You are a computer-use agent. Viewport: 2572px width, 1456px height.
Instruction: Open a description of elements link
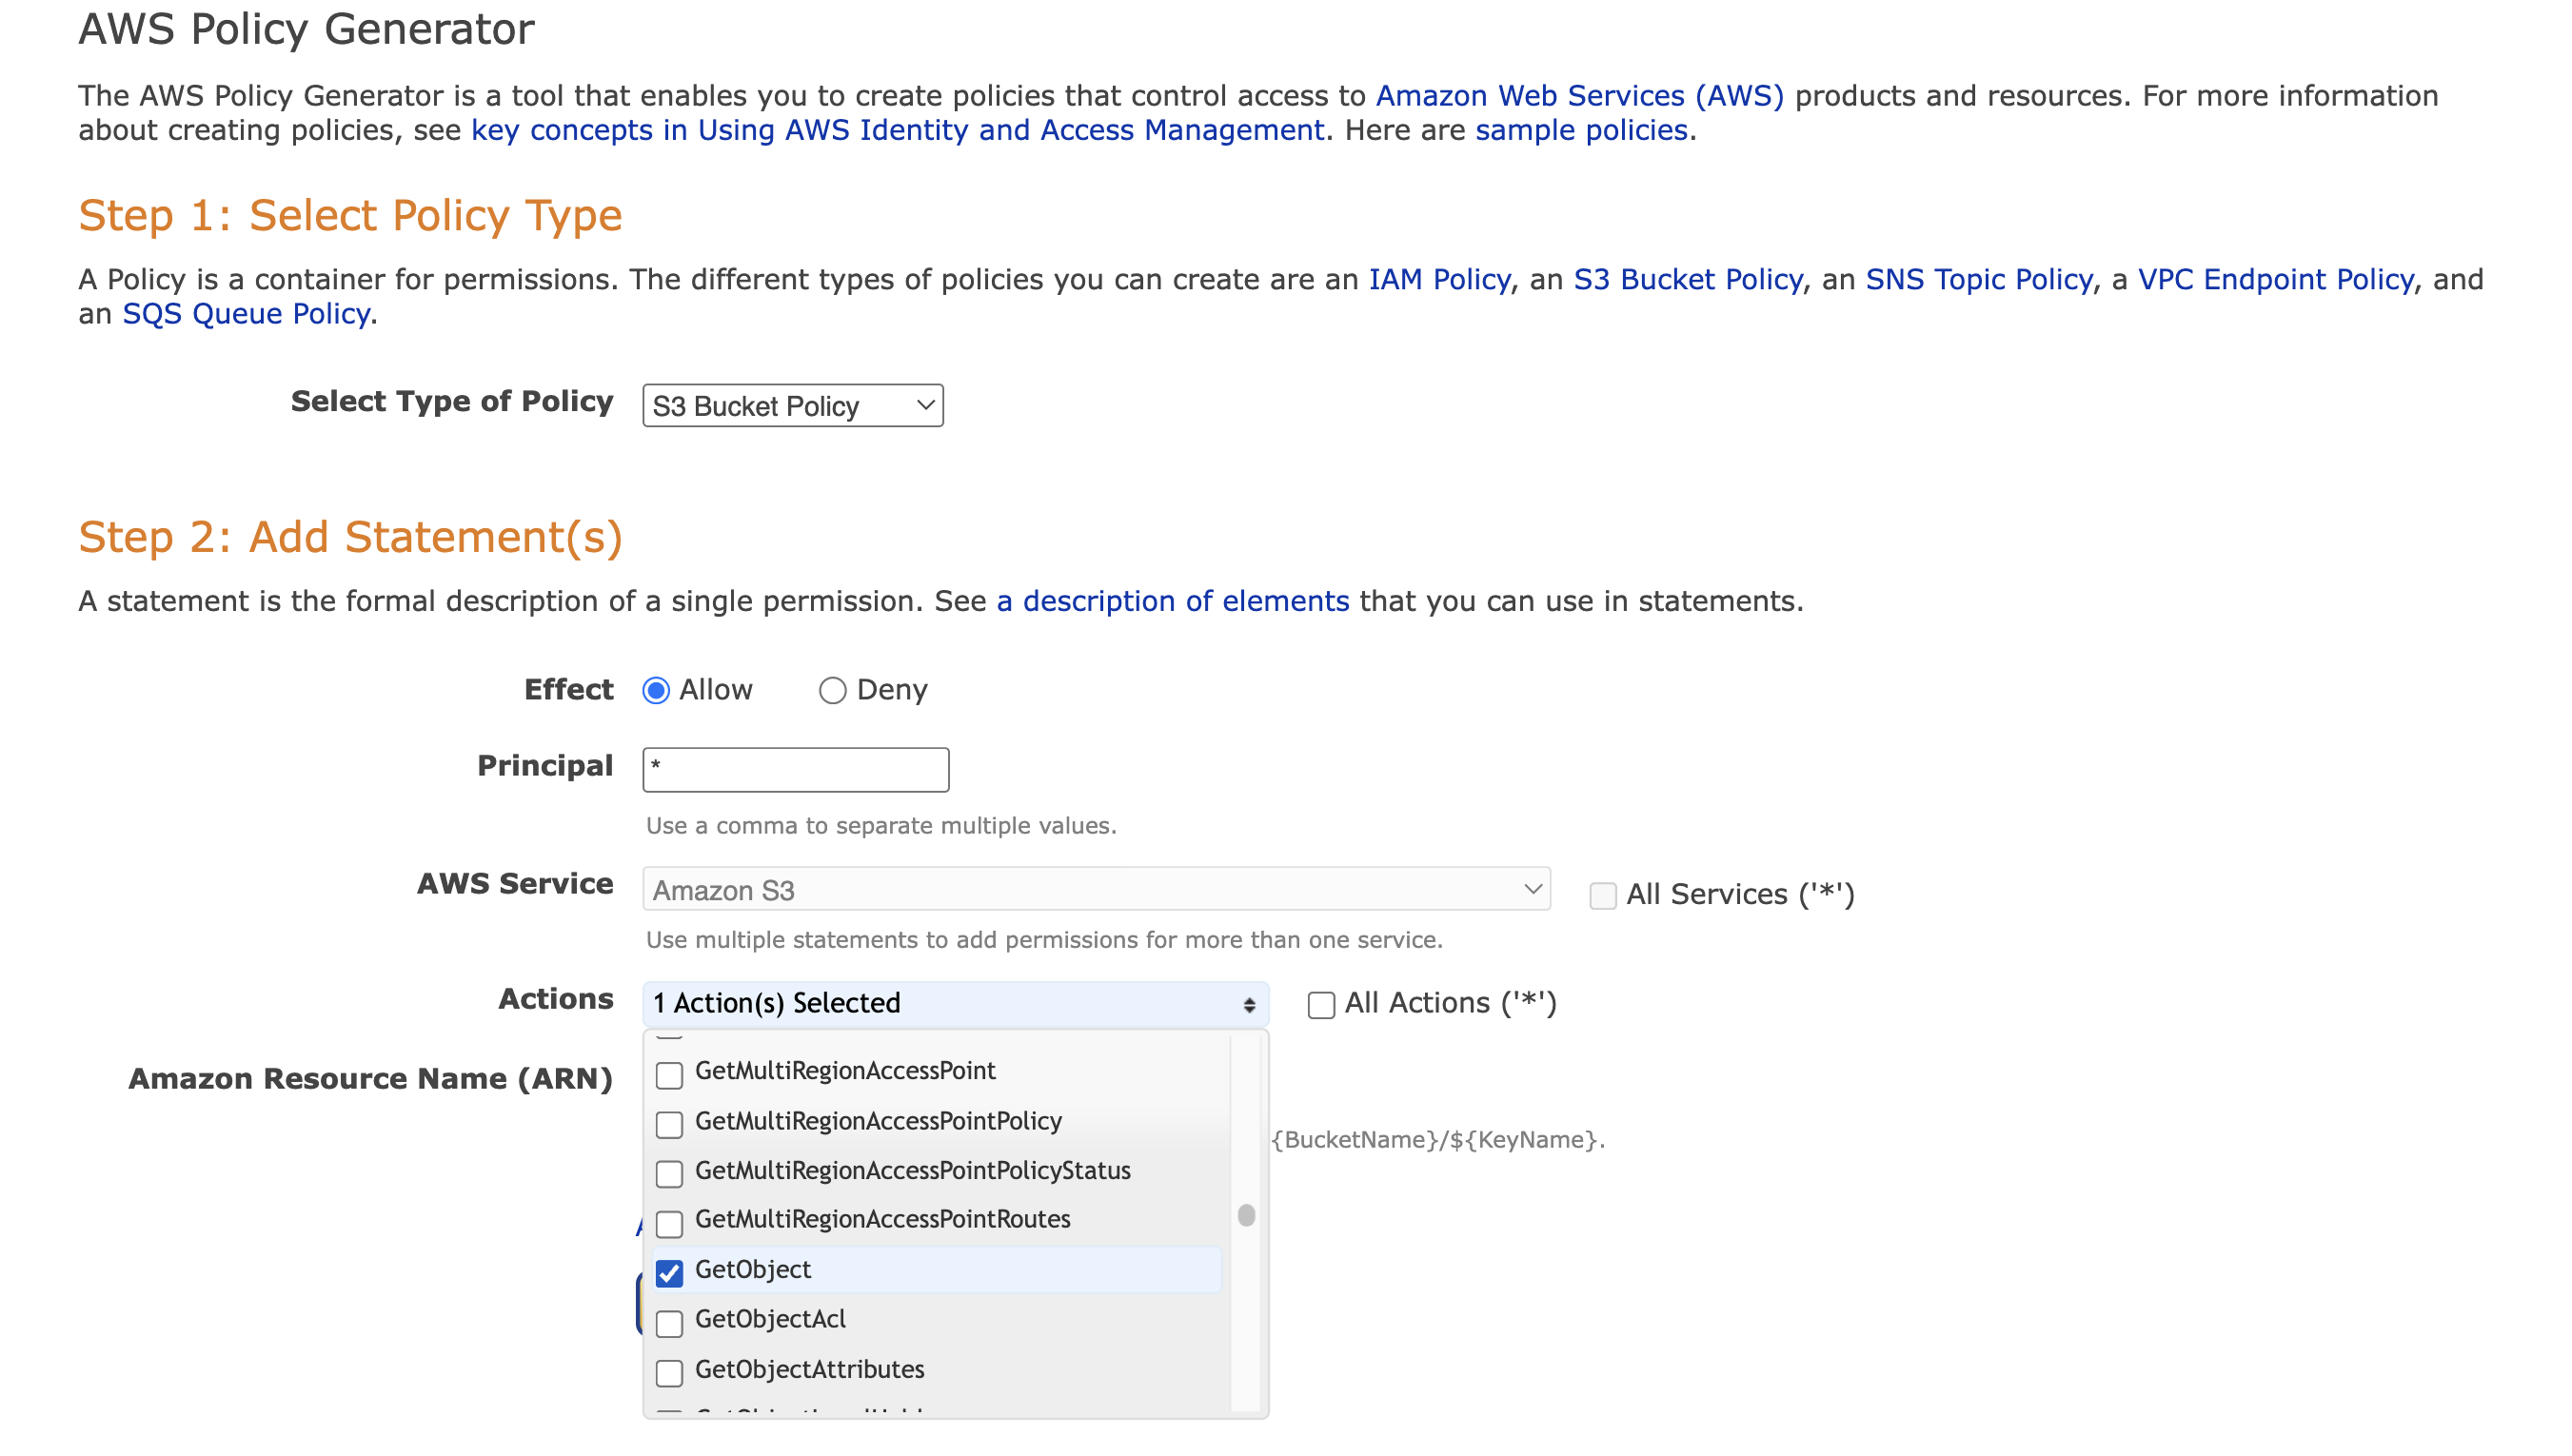[1172, 601]
